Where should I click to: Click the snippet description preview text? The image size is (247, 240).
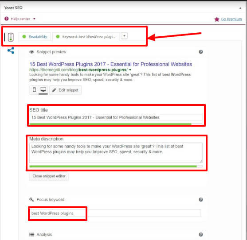110,77
